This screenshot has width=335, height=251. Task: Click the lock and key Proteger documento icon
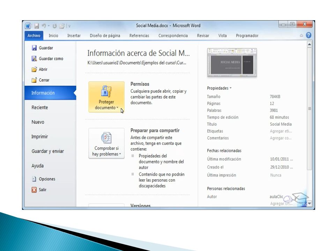[106, 91]
